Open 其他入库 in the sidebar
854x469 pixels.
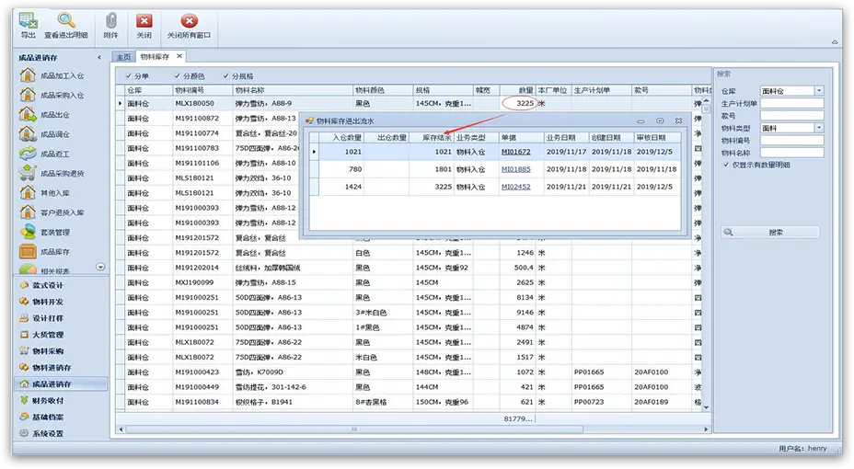45,193
